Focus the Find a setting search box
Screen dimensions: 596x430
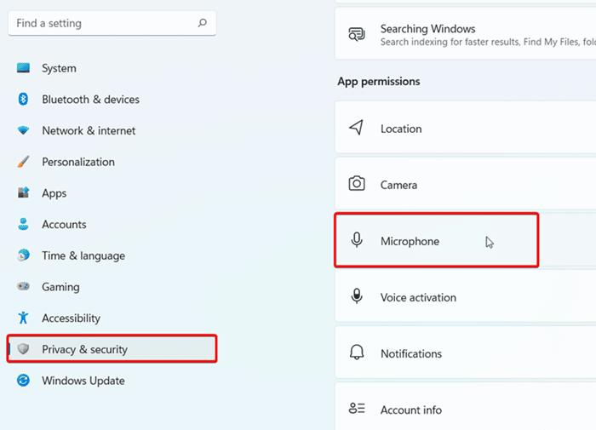click(102, 23)
